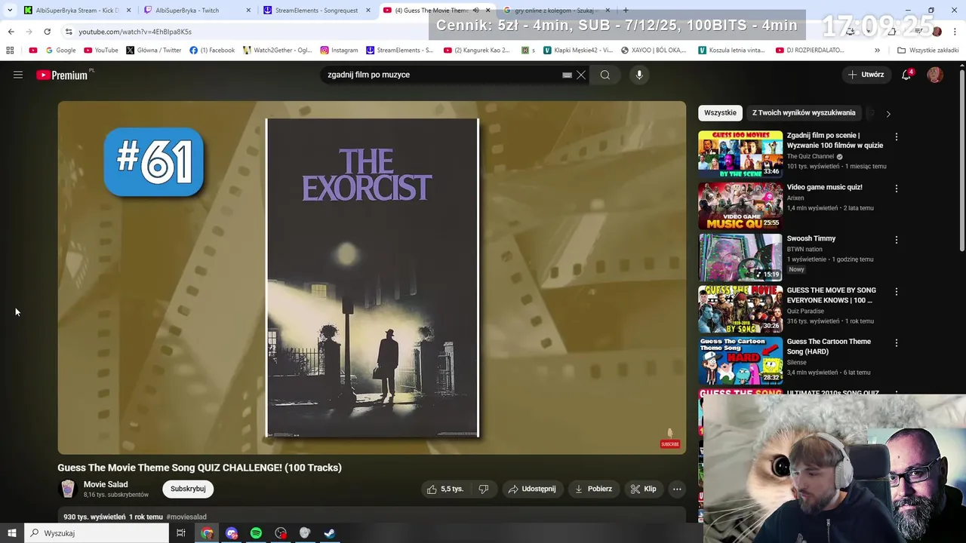Open the Facebook bookmark

click(x=212, y=51)
